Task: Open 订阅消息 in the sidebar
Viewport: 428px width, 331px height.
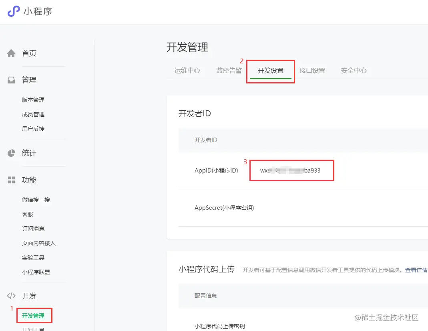Action: (x=33, y=229)
